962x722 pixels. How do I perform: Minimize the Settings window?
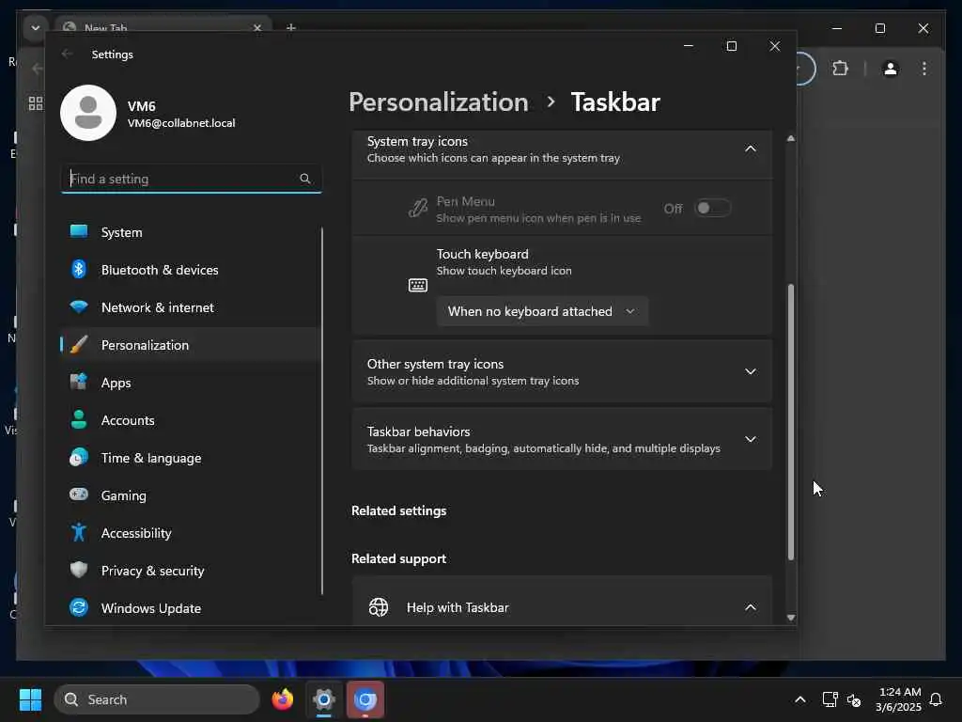coord(689,46)
